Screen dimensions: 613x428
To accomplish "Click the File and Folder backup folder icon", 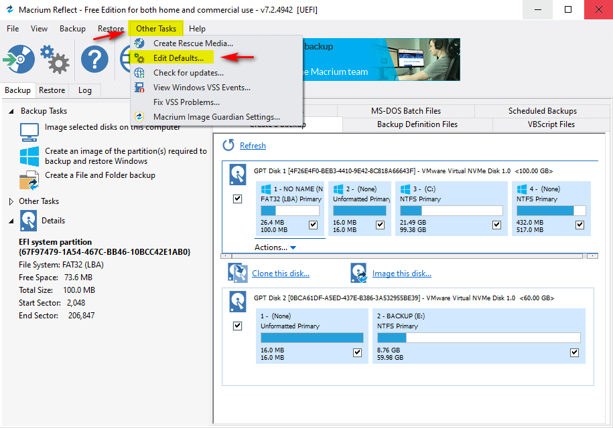I will [29, 181].
